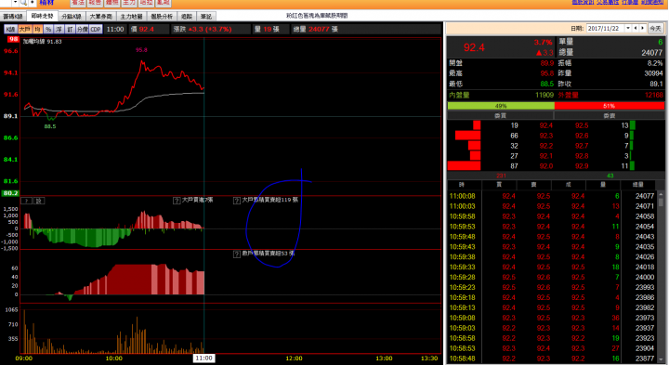Click the 分價 price distribution button
The image size is (669, 365).
click(x=83, y=29)
